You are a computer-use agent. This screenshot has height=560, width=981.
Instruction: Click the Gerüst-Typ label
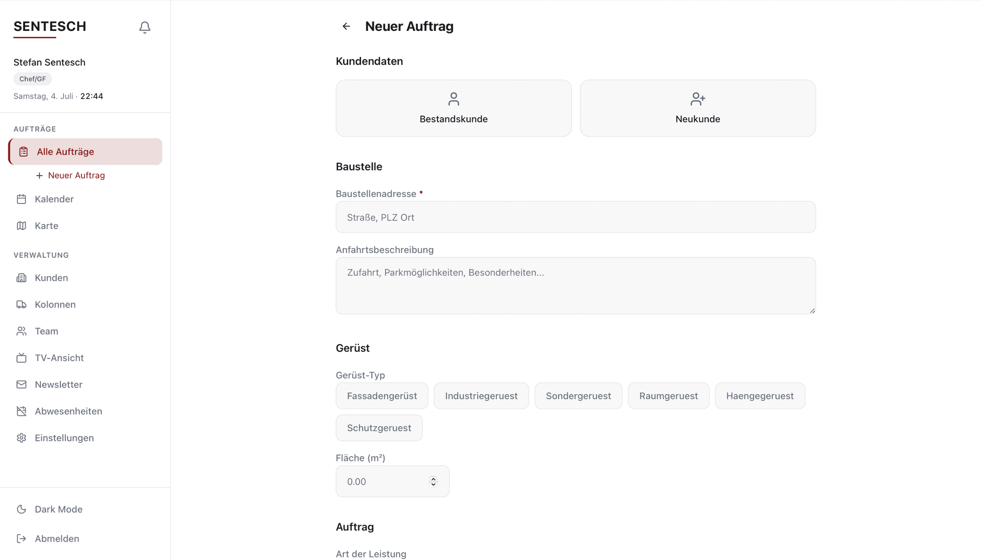[361, 375]
